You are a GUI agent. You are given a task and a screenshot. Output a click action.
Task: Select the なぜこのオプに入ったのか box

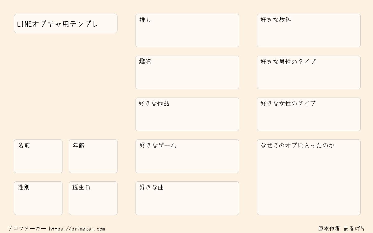tap(309, 177)
